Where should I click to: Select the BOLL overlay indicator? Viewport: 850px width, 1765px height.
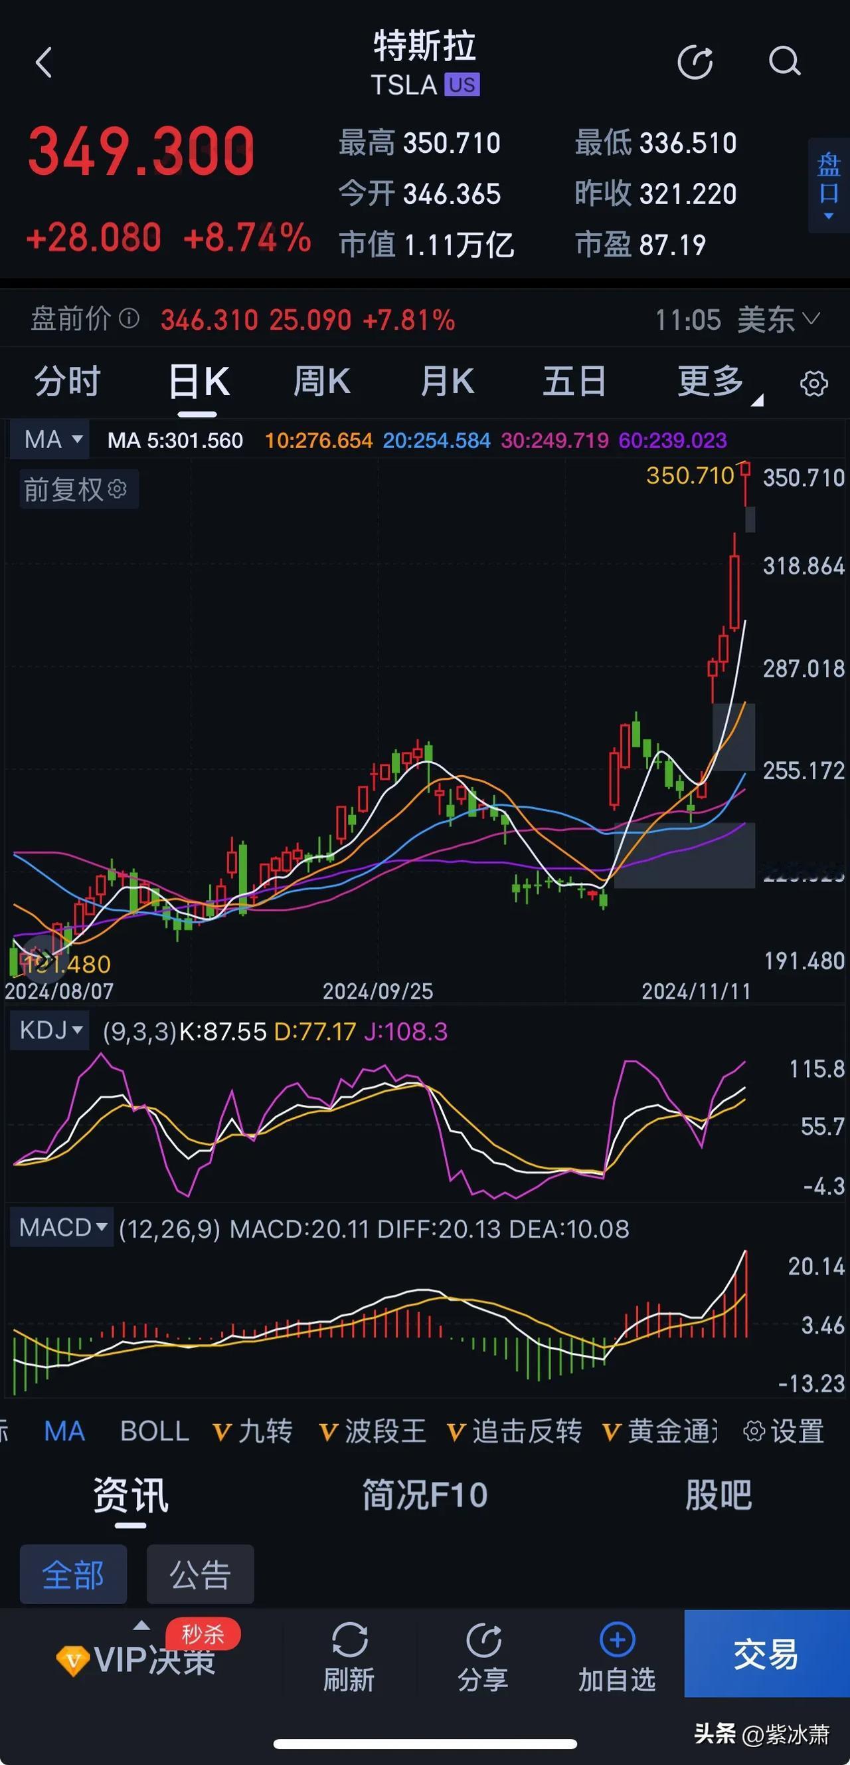click(x=155, y=1431)
